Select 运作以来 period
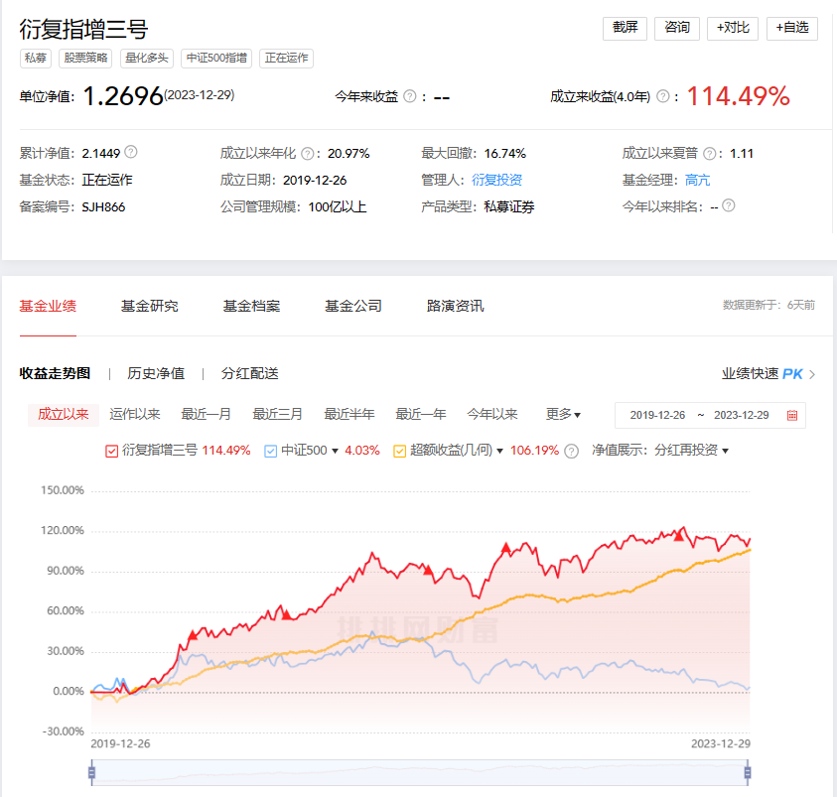The height and width of the screenshot is (797, 837). click(x=134, y=415)
